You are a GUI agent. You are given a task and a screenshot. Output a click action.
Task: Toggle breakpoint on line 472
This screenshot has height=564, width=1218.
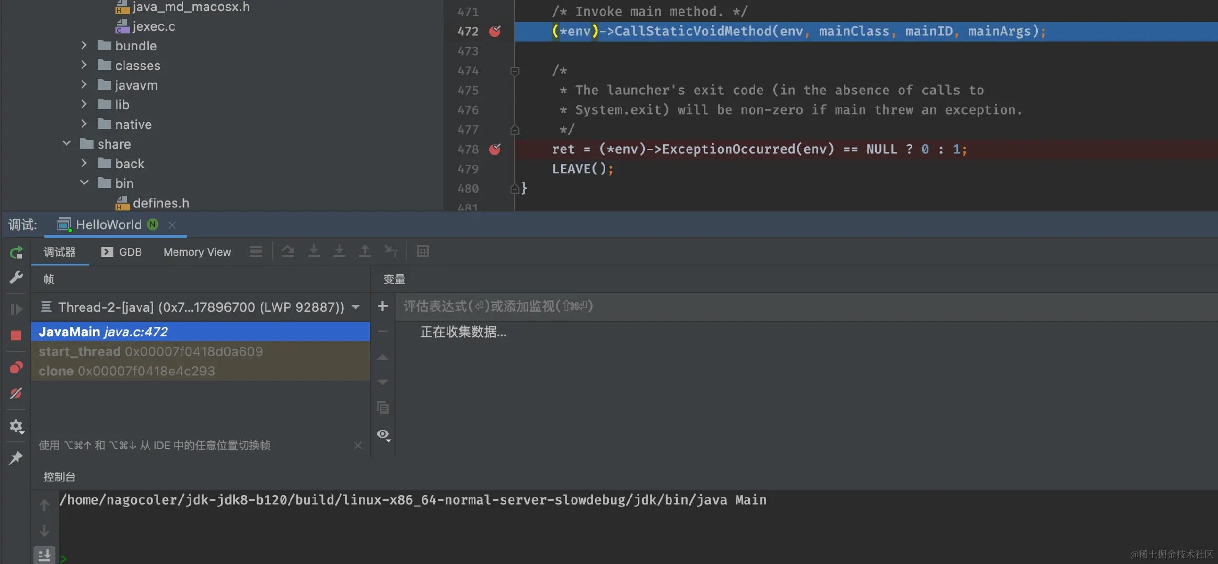495,31
